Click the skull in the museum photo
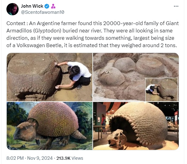The height and width of the screenshot is (164, 187). (117, 138)
